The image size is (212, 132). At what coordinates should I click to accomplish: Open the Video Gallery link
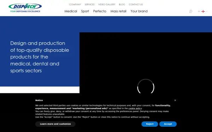[x=107, y=5]
